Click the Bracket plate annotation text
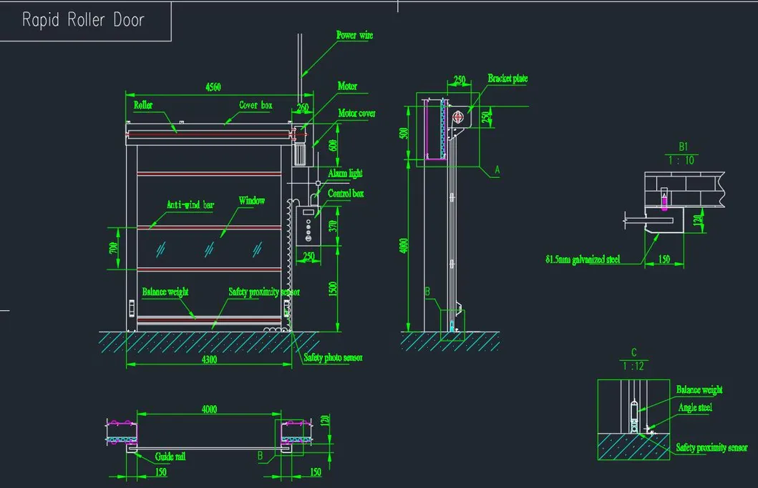 507,79
